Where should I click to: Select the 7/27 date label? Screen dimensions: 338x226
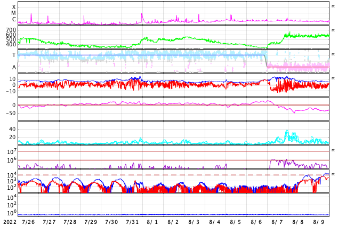point(49,222)
